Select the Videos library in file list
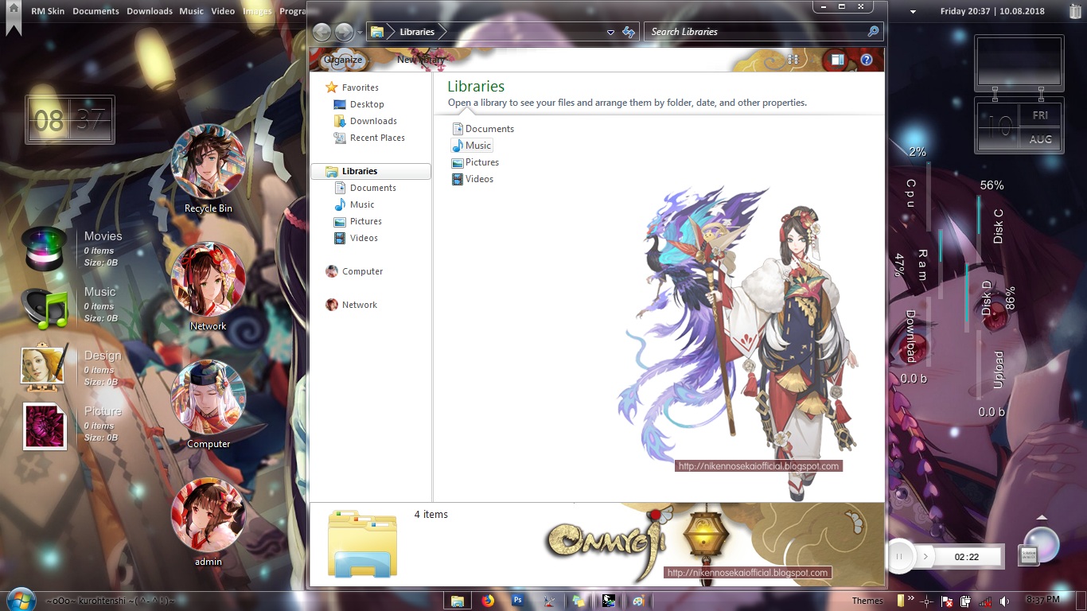 [473, 179]
